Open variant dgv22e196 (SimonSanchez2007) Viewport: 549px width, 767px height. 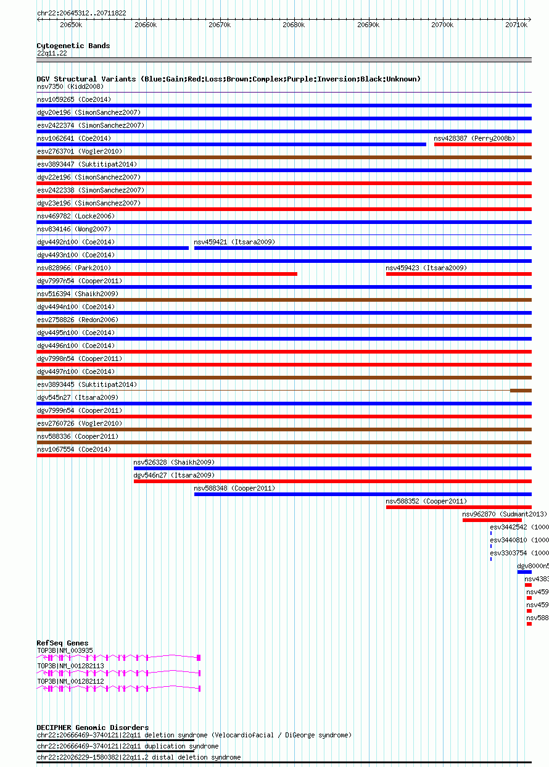89,177
